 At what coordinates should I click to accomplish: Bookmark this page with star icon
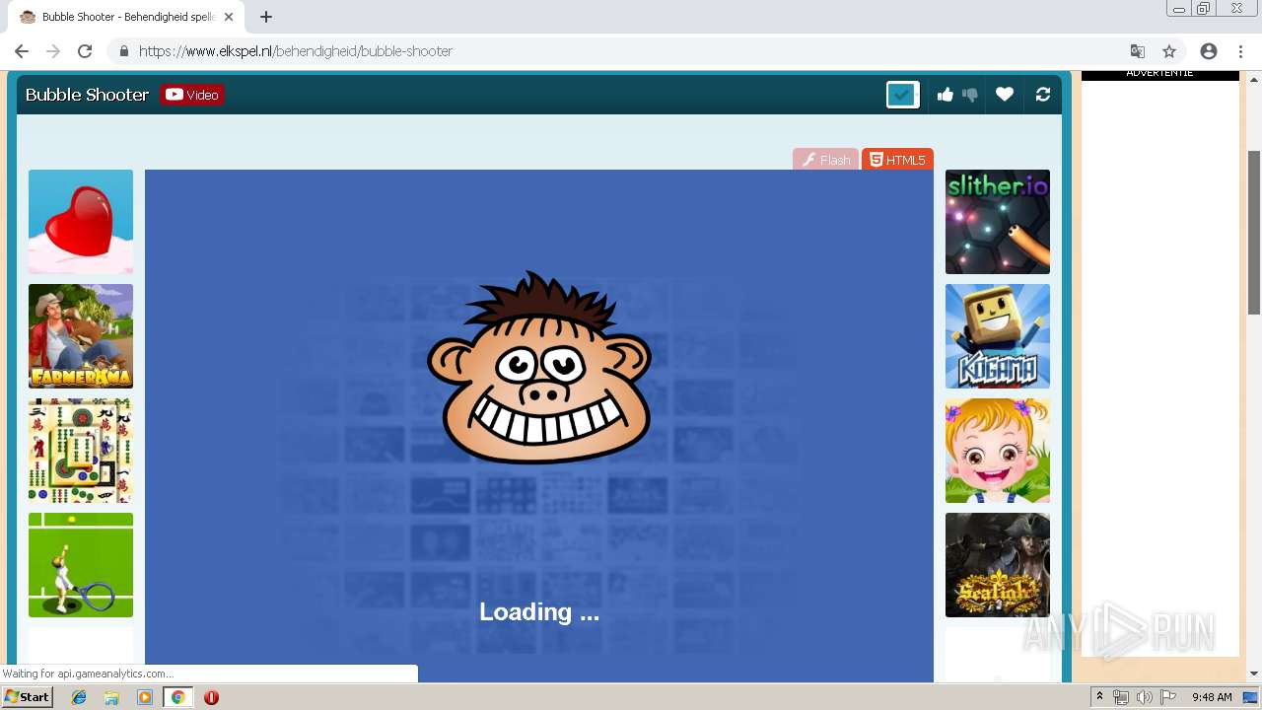point(1169,51)
